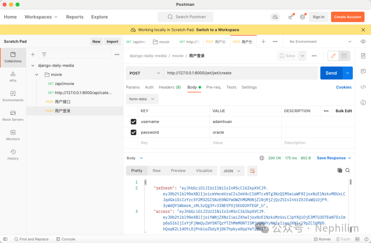The width and height of the screenshot is (371, 243).
Task: Click Bulk Edit
Action: (x=344, y=111)
